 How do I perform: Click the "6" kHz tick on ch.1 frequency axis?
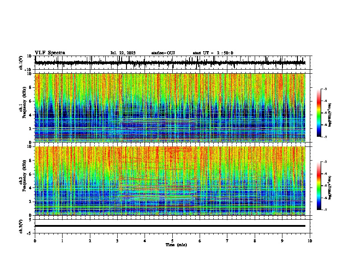(31, 101)
